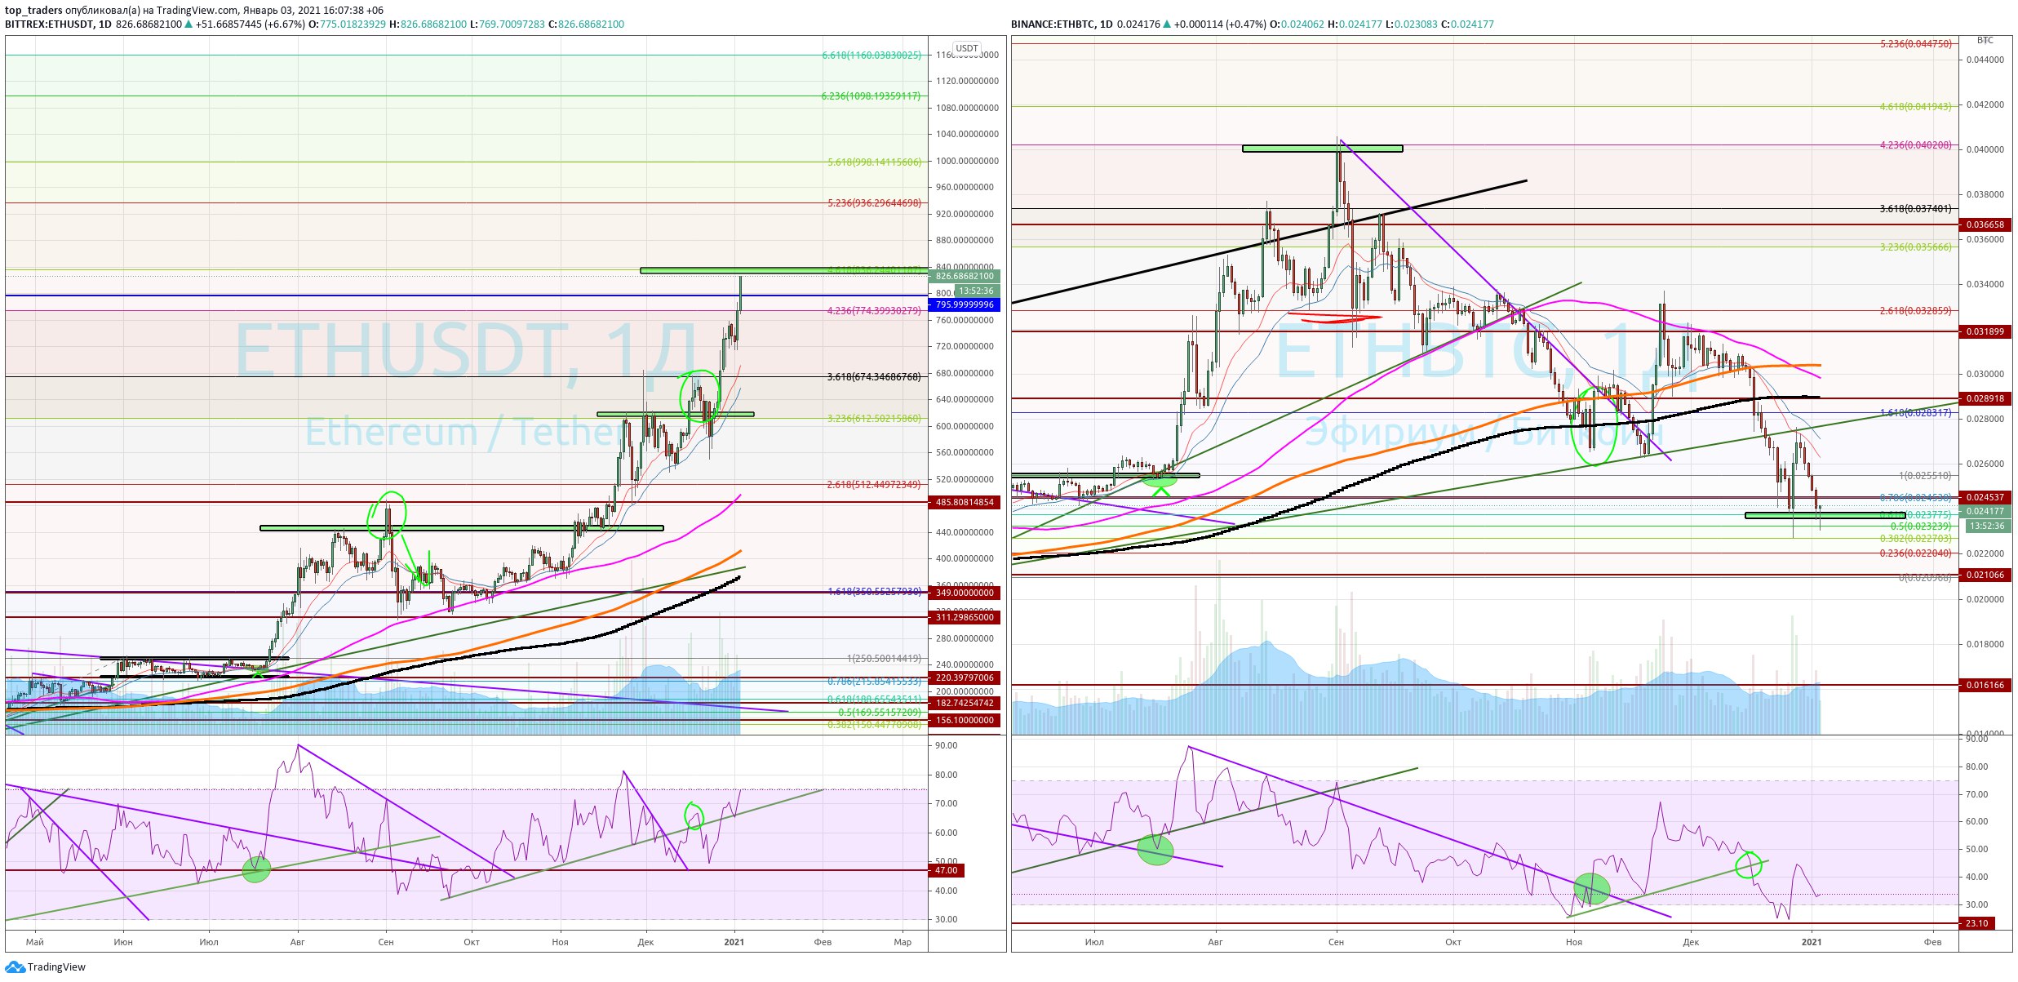
Task: Click the TradingView logo at the bottom
Action: coord(45,967)
